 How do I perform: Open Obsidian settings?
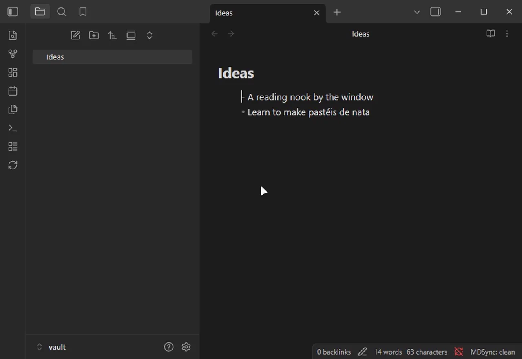point(186,347)
